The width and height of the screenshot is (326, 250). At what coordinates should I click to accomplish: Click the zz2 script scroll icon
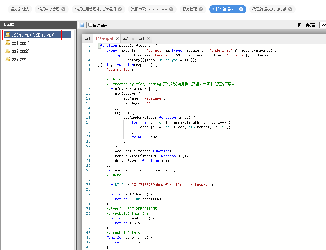[x=8, y=51]
